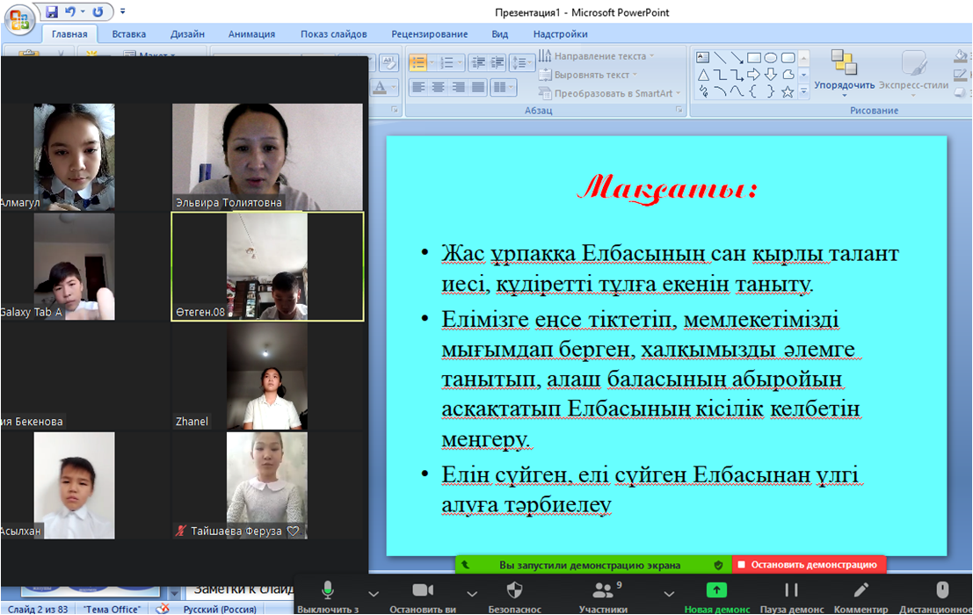Click New Share in Zoom toolbar
The image size is (973, 615).
[717, 590]
